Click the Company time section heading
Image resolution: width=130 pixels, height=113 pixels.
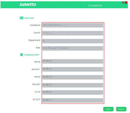click(32, 55)
